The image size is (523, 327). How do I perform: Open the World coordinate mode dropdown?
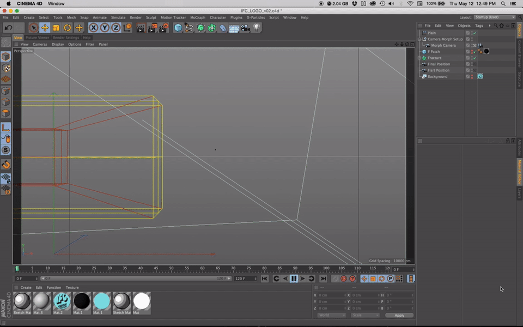click(332, 316)
